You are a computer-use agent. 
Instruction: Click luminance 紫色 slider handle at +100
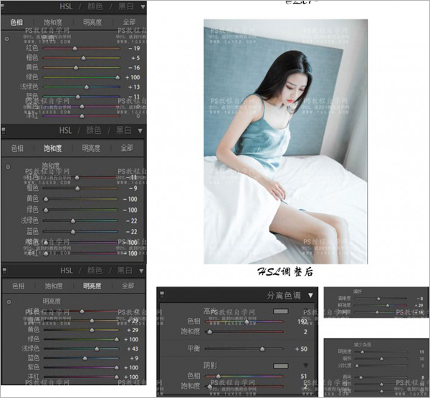coord(117,368)
